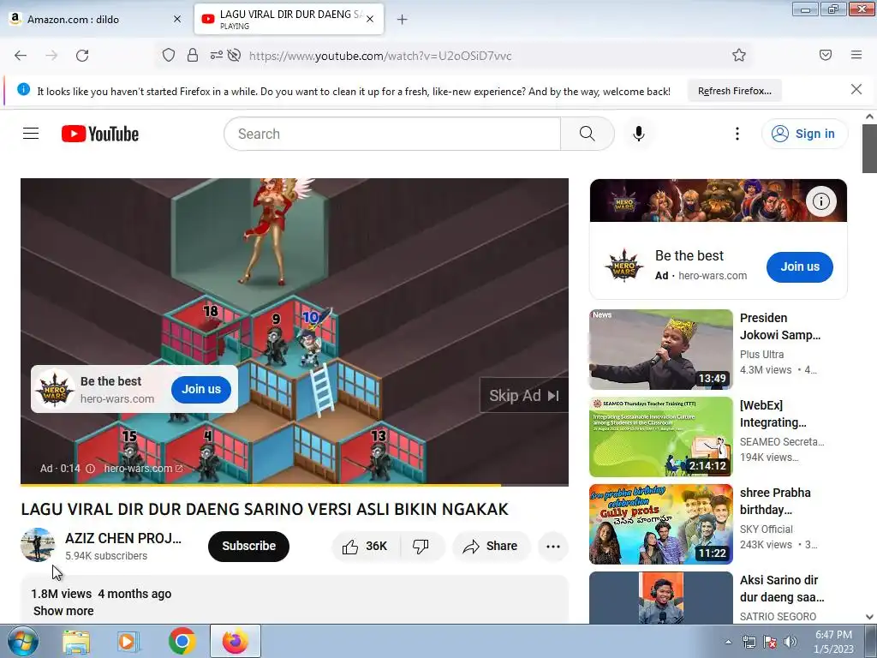Bookmark this page with the star icon
The width and height of the screenshot is (877, 658).
click(739, 55)
